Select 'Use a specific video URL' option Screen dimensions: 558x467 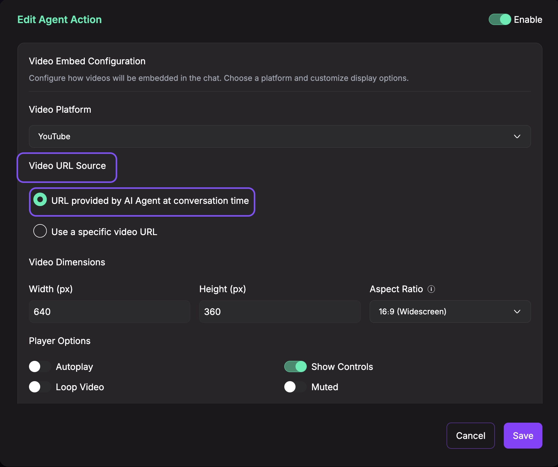point(40,231)
